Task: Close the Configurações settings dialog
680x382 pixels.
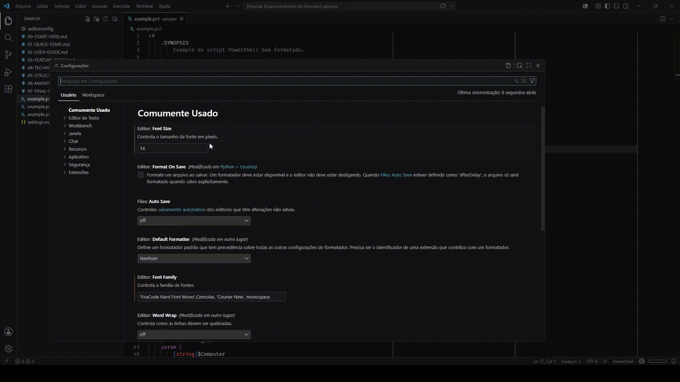Action: 538,65
